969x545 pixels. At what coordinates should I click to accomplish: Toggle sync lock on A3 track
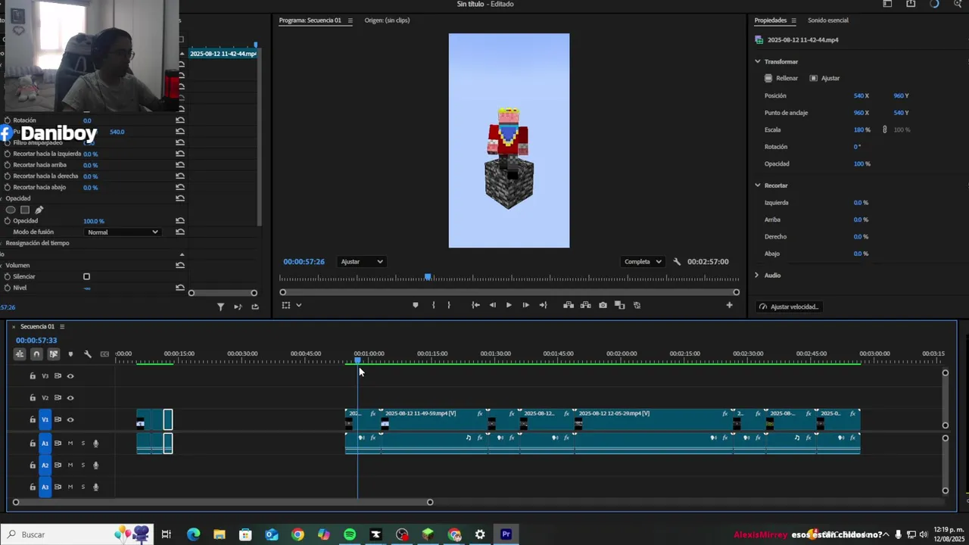pyautogui.click(x=58, y=487)
